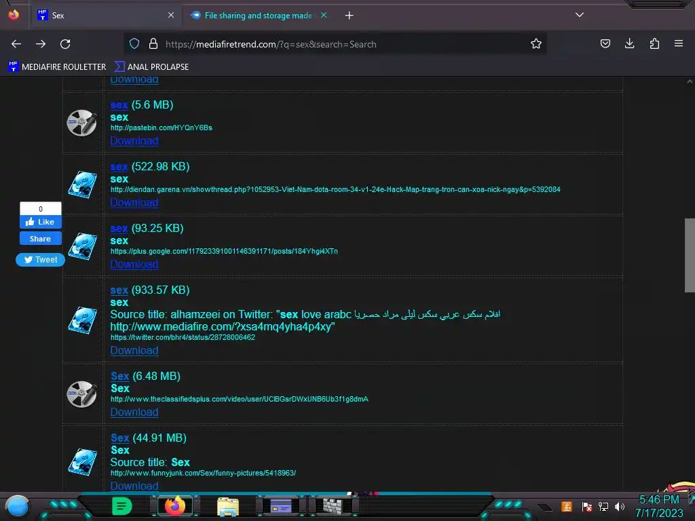Click the twitter.com/bhr4 status URL text
Viewport: 695px width, 521px height.
[183, 337]
